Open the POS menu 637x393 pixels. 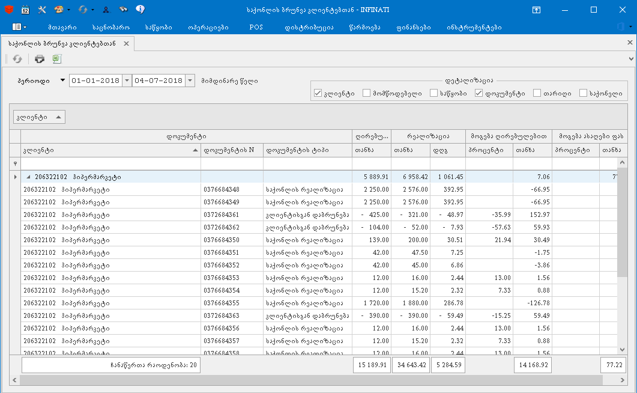tap(256, 27)
